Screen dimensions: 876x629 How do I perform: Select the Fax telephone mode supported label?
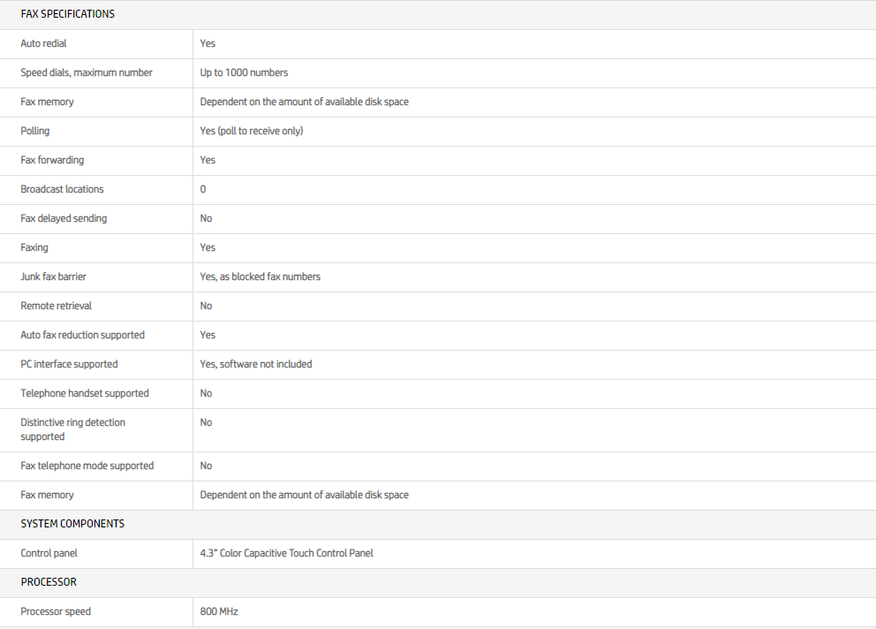(87, 466)
